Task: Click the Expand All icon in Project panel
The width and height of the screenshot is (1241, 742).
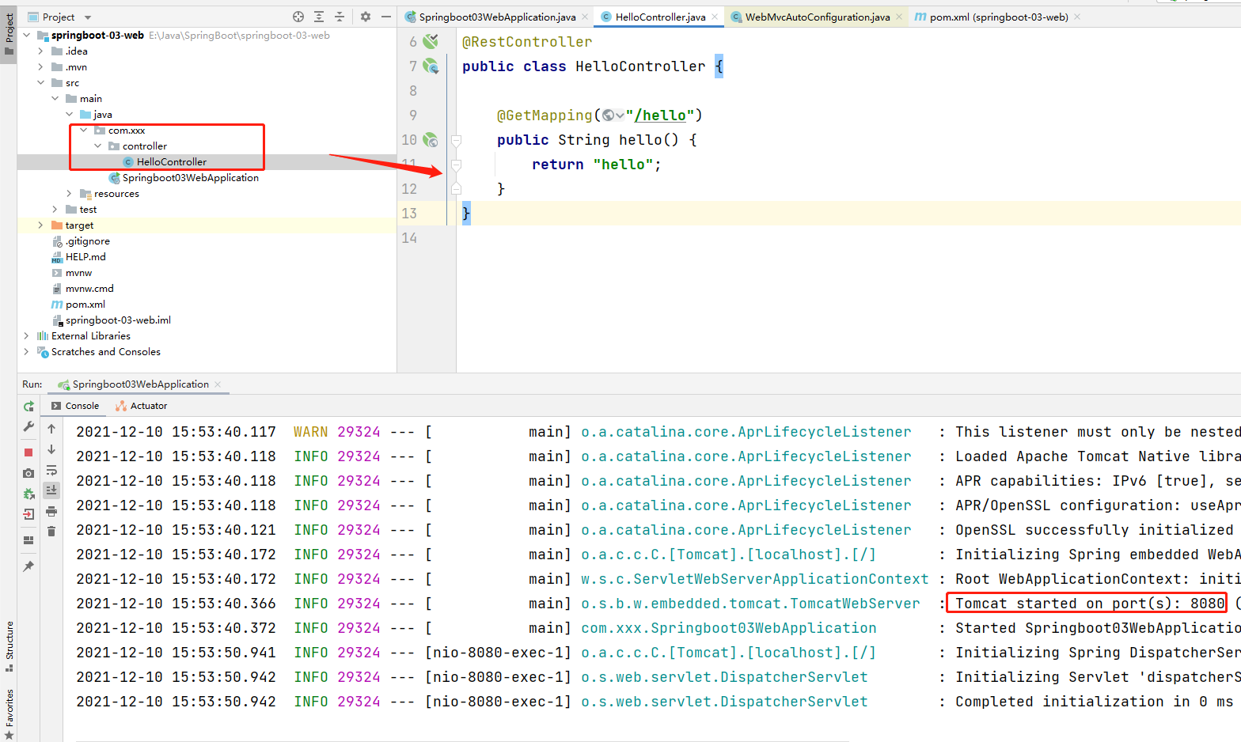Action: [x=319, y=17]
